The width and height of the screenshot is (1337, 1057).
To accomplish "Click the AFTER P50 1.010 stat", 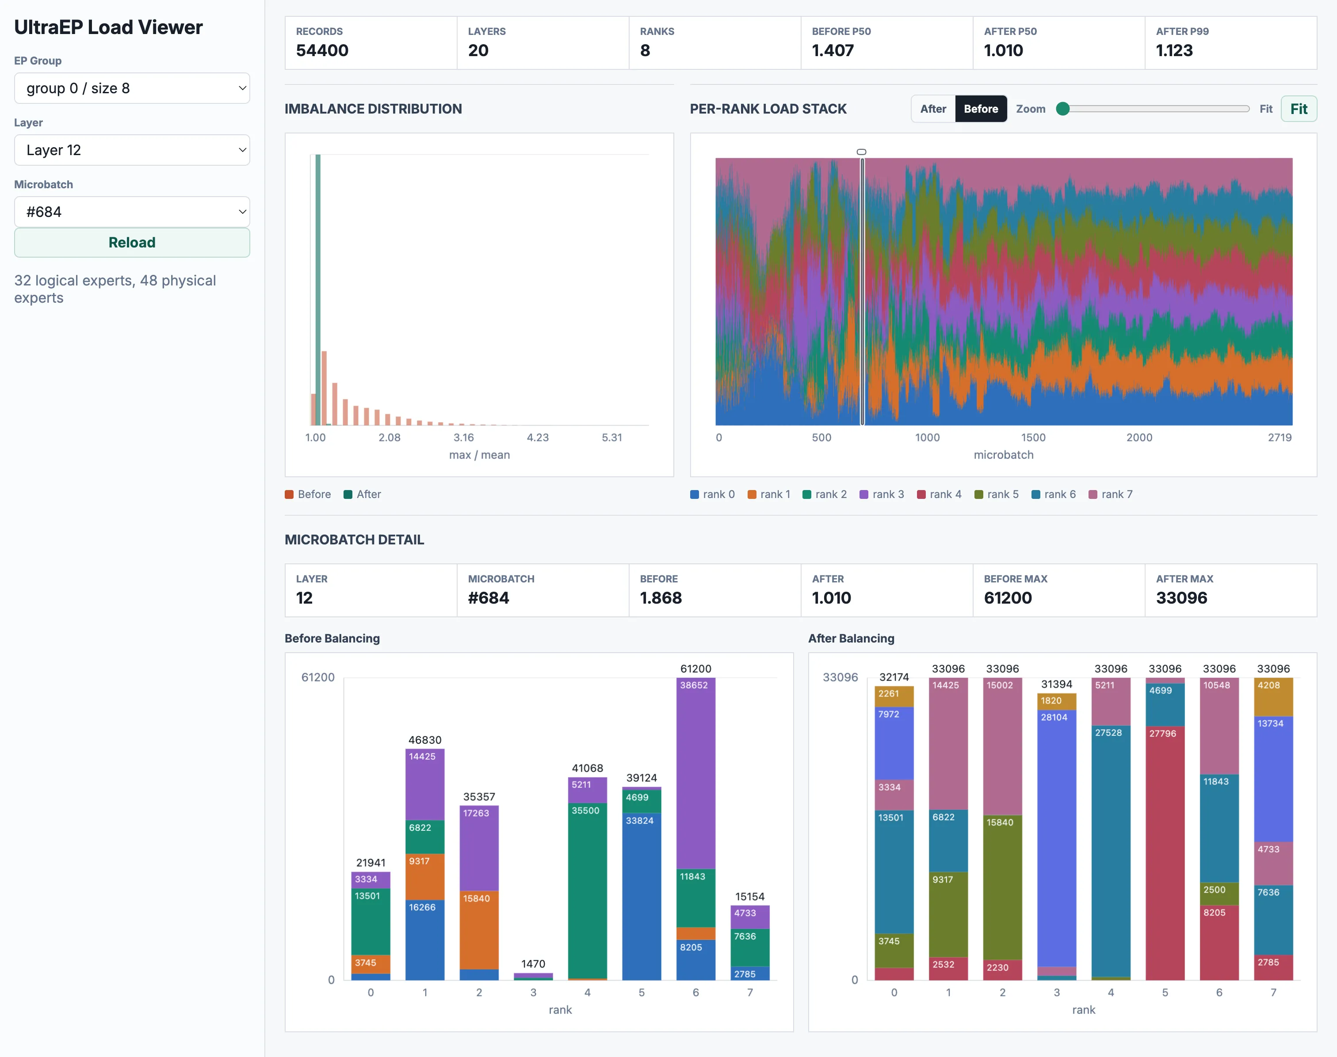I will [1059, 43].
